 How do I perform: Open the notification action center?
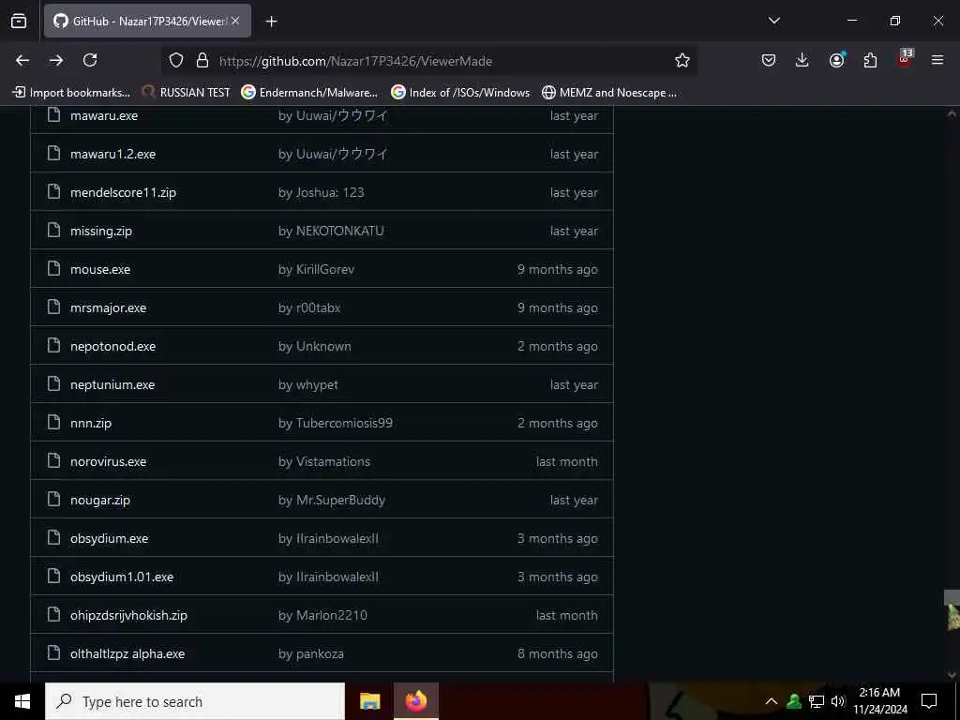click(x=929, y=701)
